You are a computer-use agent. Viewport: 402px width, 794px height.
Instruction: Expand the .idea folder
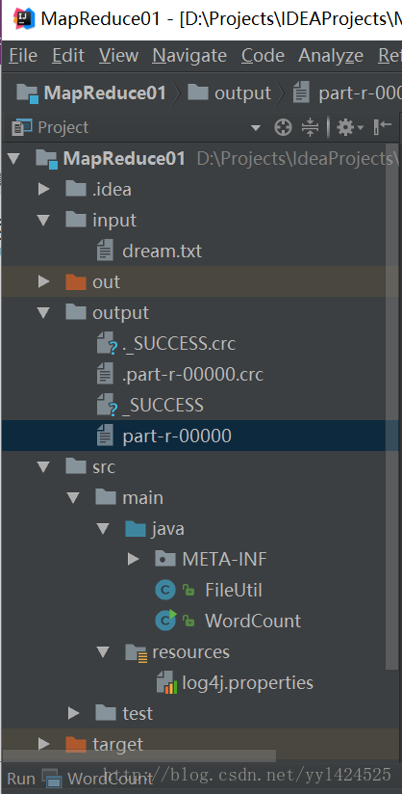point(44,190)
